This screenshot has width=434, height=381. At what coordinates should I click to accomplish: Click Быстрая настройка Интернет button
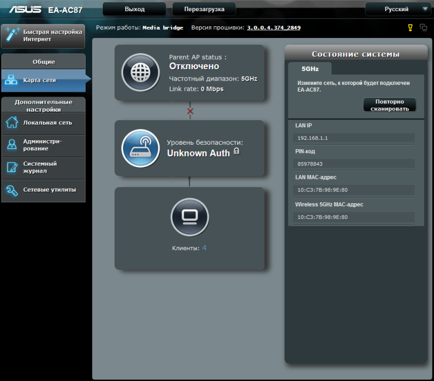tap(43, 36)
